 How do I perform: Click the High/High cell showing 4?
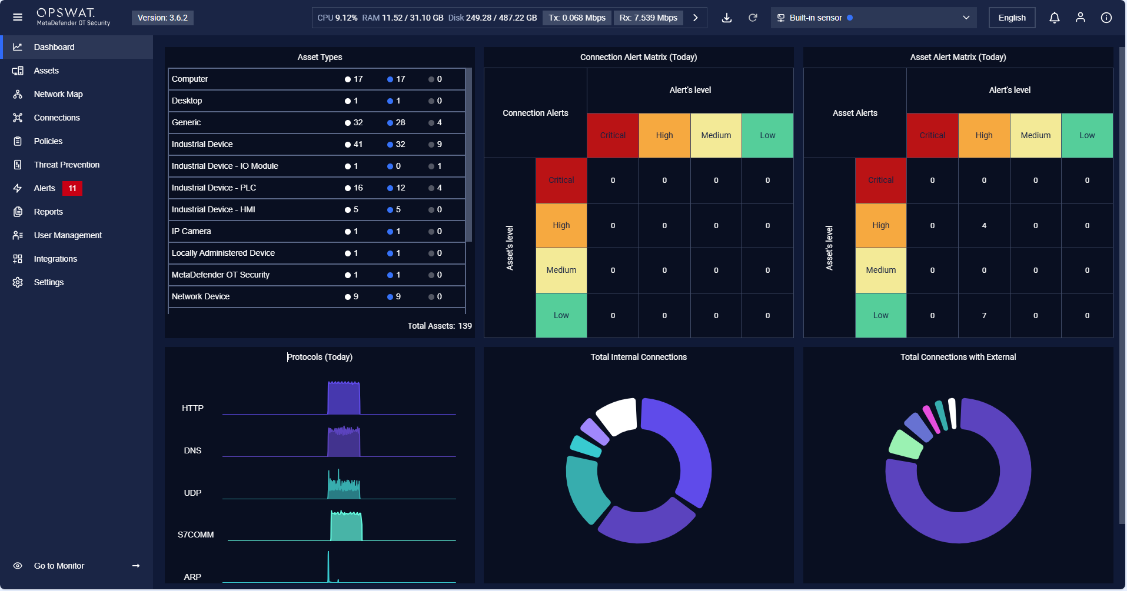(983, 225)
